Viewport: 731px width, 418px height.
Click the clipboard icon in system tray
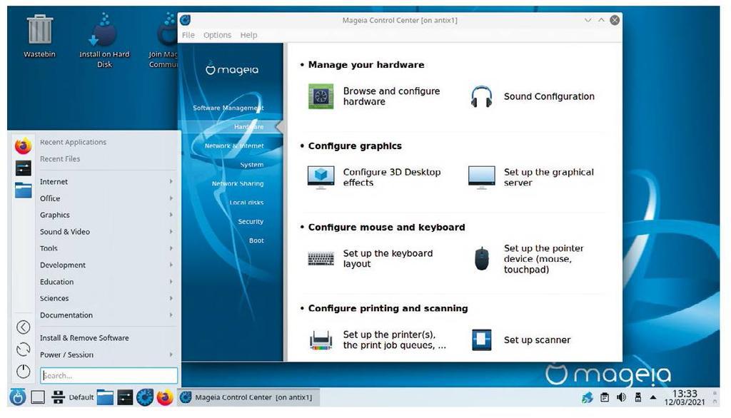[x=605, y=397]
